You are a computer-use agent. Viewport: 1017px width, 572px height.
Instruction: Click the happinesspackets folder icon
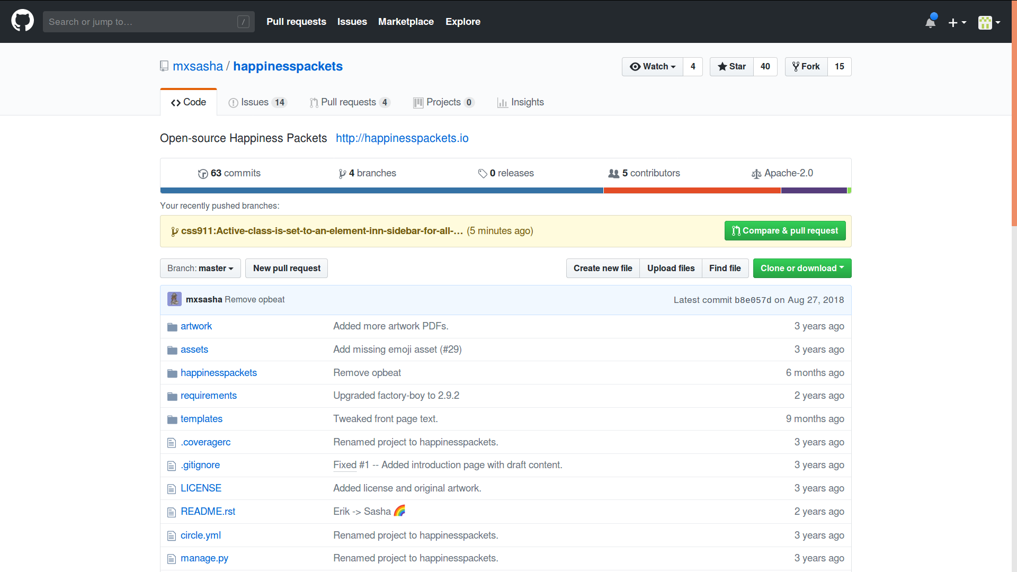pos(172,373)
